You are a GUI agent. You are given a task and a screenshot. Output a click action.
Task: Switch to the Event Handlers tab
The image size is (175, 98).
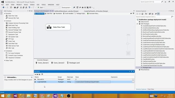(x=68, y=14)
